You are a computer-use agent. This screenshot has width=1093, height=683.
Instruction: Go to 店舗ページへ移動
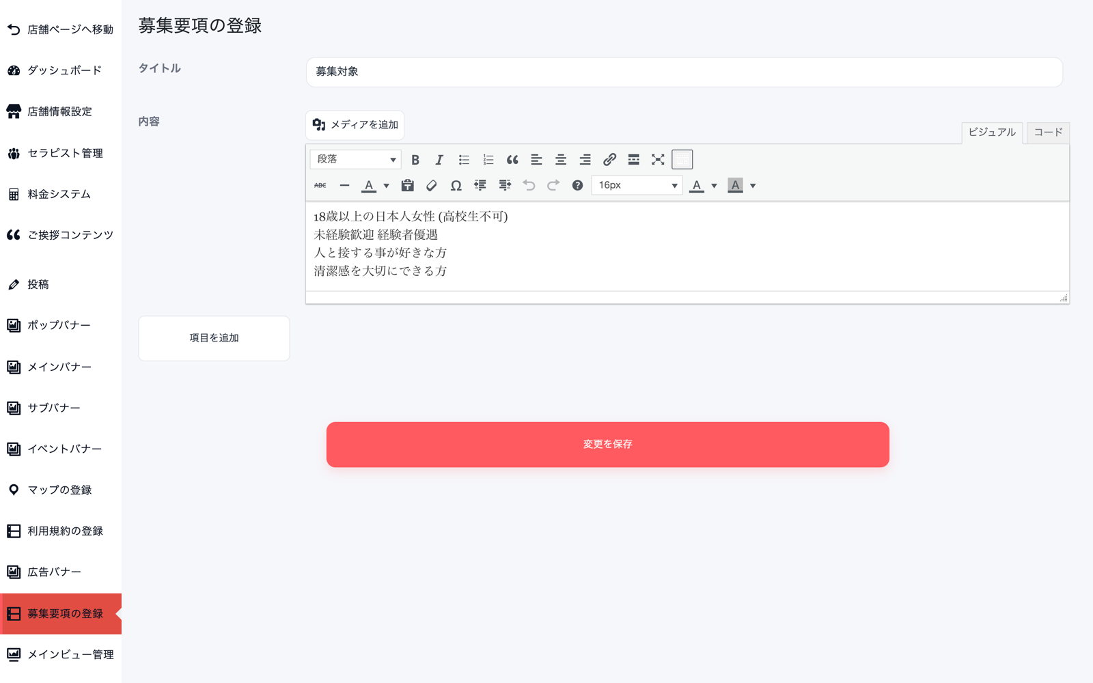click(x=61, y=29)
